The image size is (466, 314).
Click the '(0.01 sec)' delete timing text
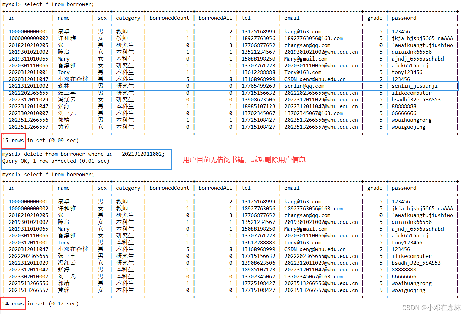point(94,161)
